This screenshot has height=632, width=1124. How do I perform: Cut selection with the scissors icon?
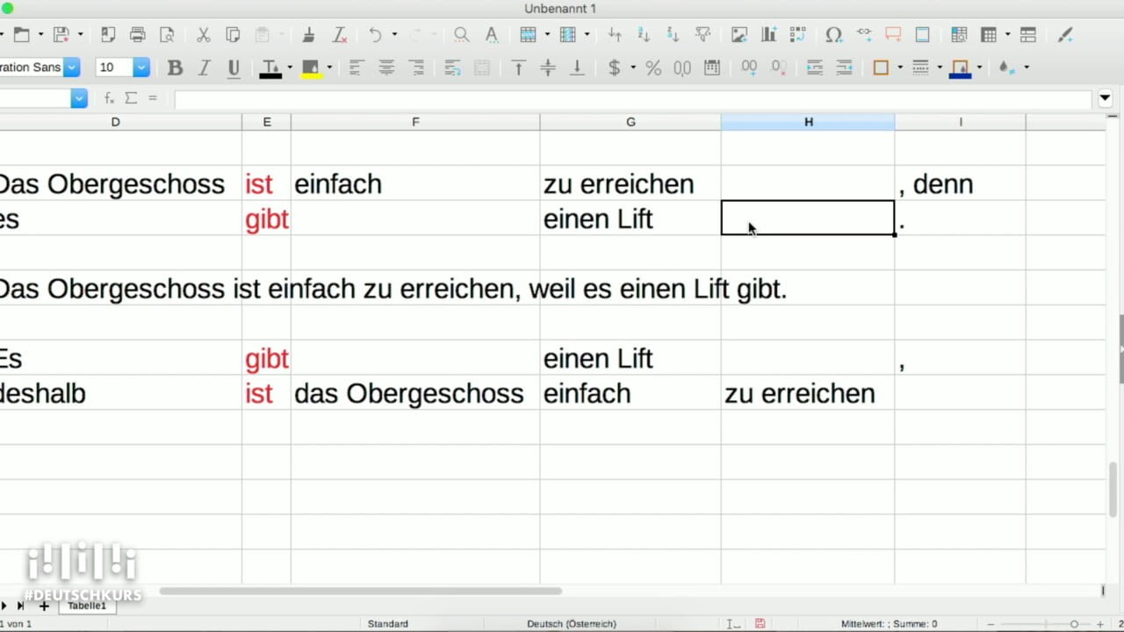click(203, 35)
